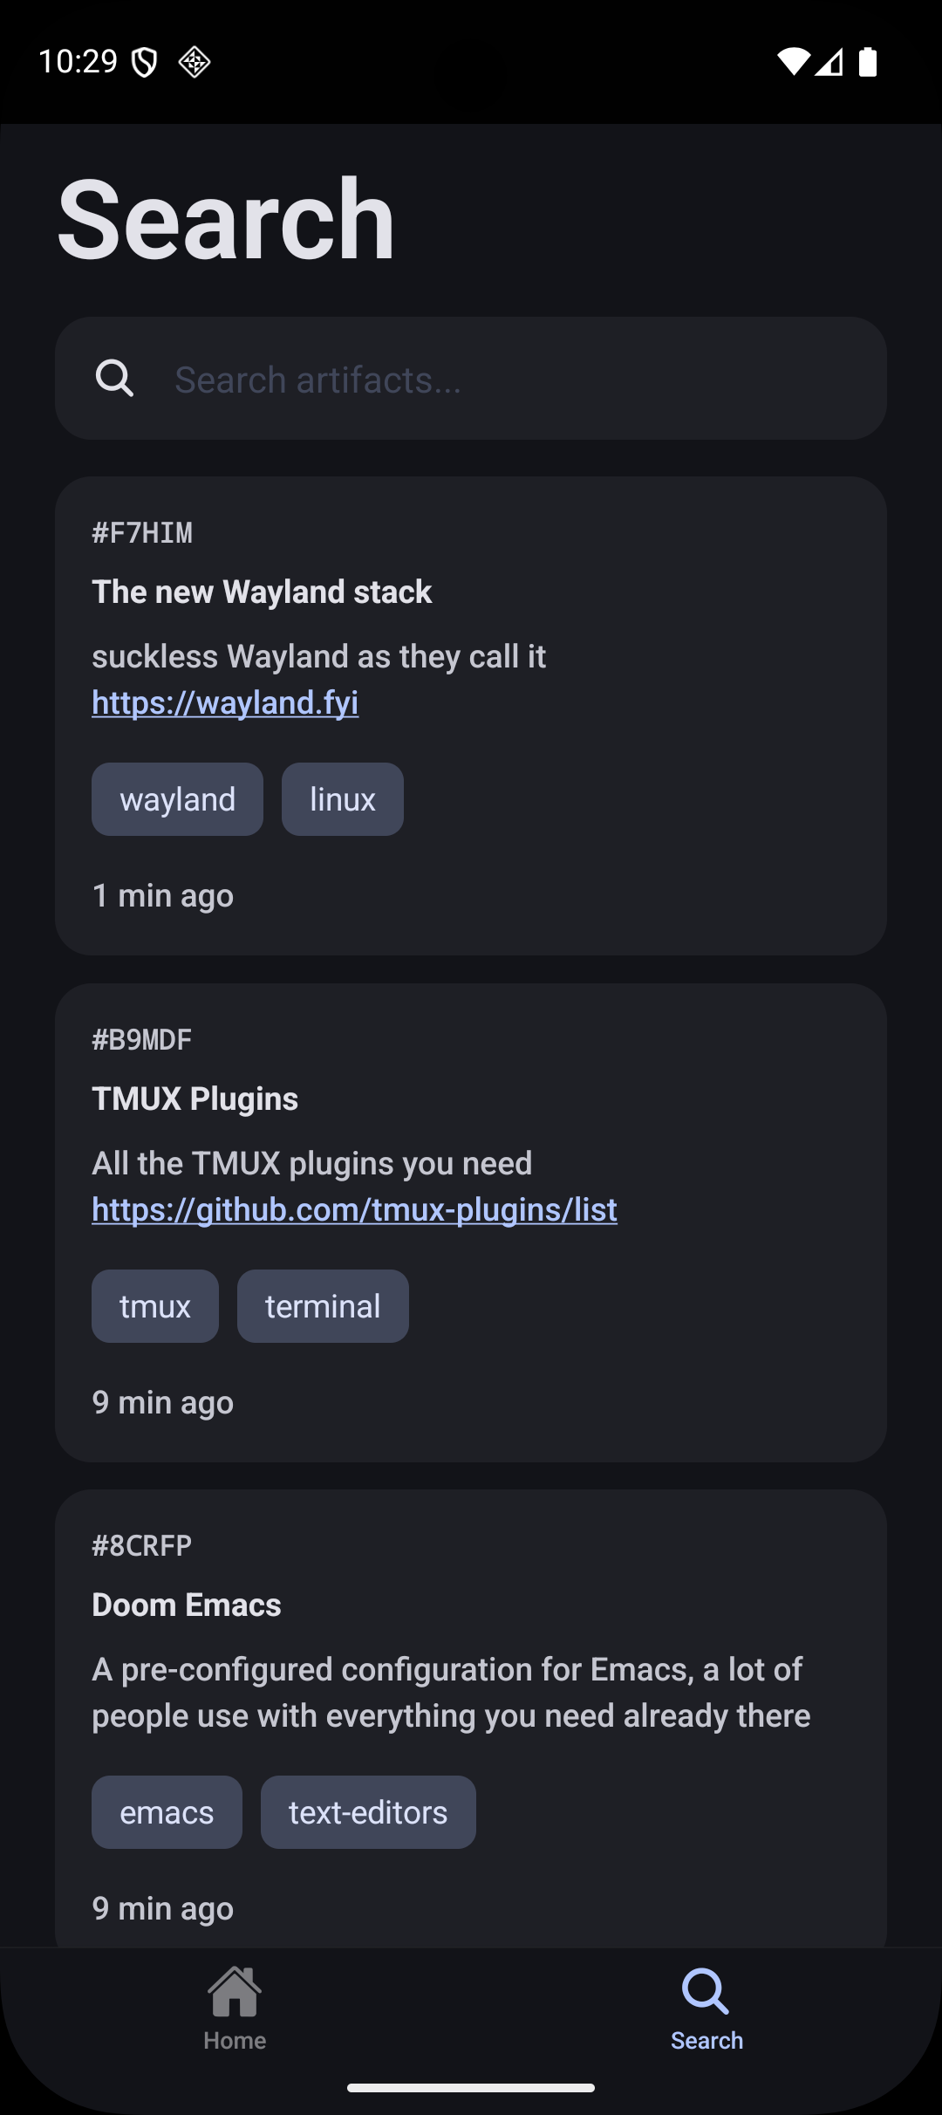Open the github tmux-plugins list link
Viewport: 942px width, 2115px height.
pos(354,1209)
